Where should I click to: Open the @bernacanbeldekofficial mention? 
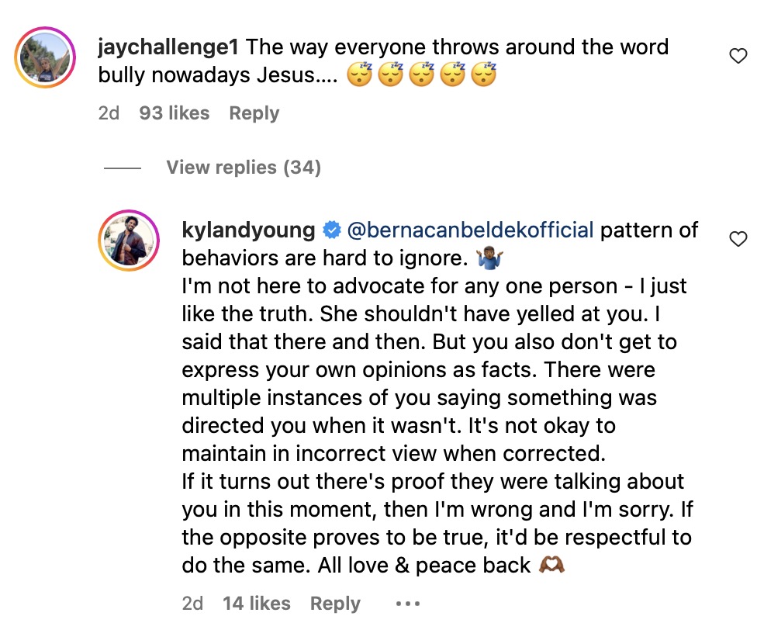coord(470,230)
